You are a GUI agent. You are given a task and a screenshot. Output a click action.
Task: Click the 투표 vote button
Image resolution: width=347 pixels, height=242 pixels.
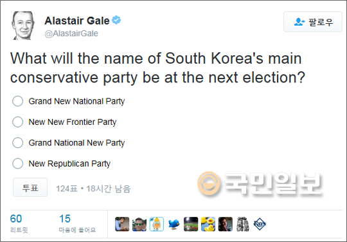[x=30, y=187]
